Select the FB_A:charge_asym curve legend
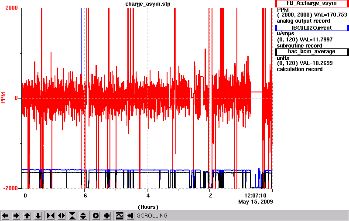 point(311,3)
